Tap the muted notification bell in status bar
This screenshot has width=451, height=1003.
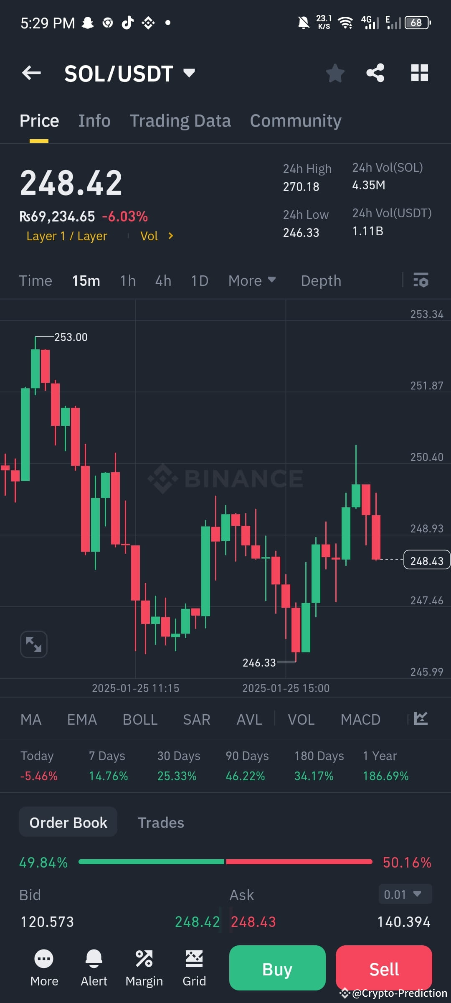coord(304,23)
